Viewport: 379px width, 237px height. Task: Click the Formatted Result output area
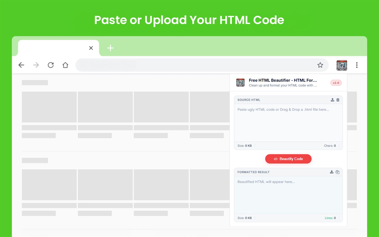pos(288,195)
